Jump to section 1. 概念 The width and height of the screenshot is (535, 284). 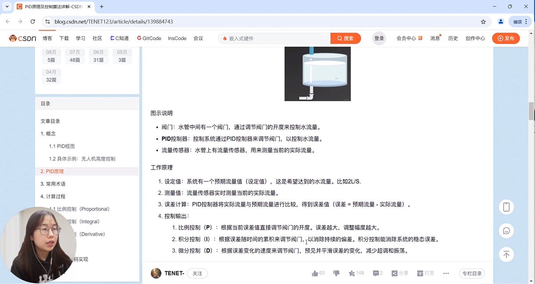(x=48, y=134)
